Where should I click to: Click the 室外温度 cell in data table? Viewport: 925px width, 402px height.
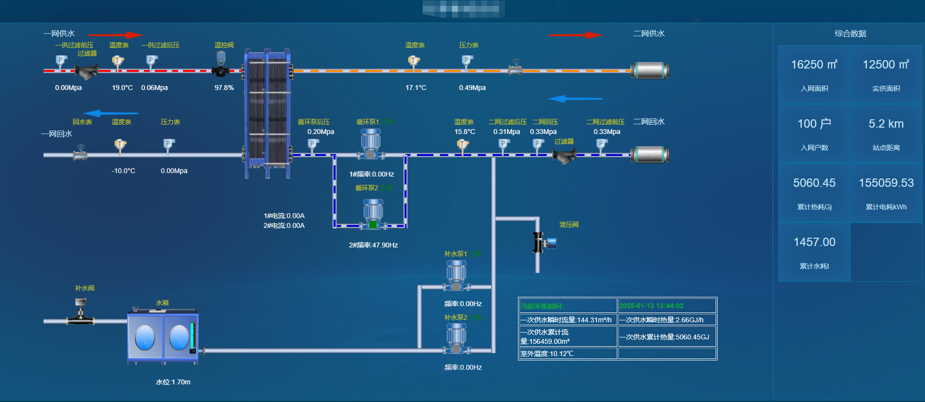point(567,354)
